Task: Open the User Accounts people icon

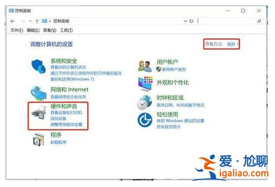Action: point(145,66)
